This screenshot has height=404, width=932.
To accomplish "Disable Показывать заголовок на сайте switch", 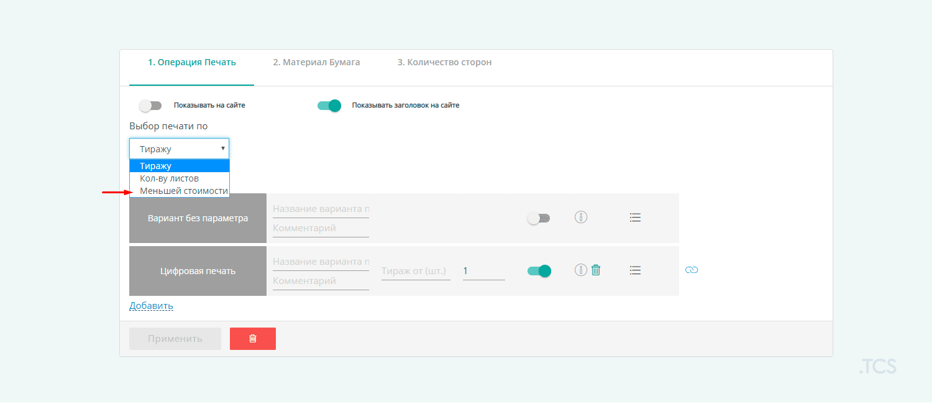I will point(329,106).
